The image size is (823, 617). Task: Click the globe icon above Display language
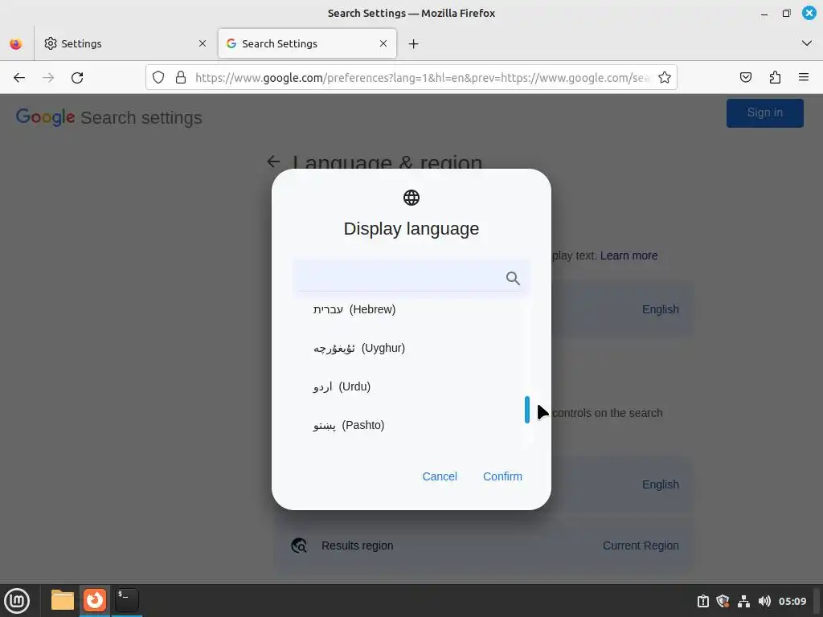411,198
